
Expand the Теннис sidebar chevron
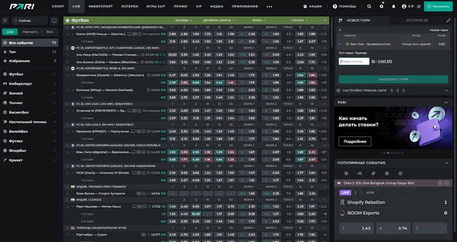pyautogui.click(x=55, y=103)
